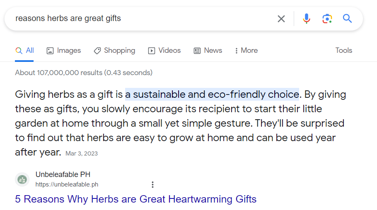The height and width of the screenshot is (210, 377).
Task: Click the Unbeleafable PH site name
Action: pos(63,175)
